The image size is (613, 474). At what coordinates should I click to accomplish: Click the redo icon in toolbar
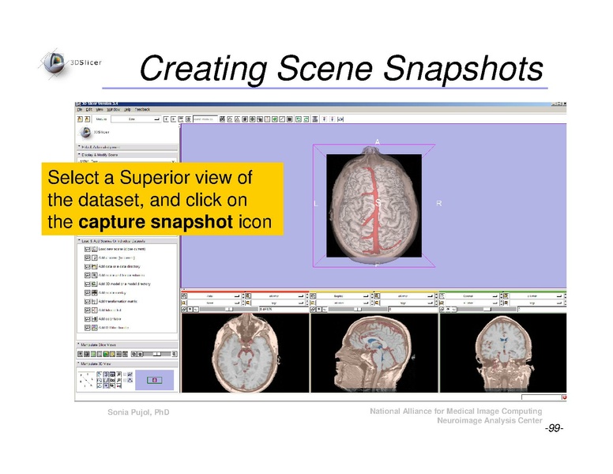(x=306, y=118)
